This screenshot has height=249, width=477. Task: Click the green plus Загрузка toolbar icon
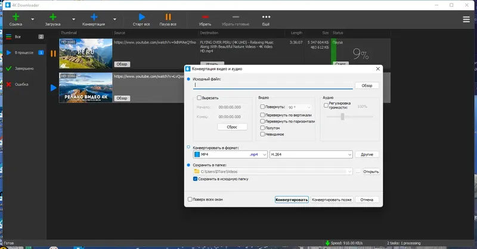point(53,17)
